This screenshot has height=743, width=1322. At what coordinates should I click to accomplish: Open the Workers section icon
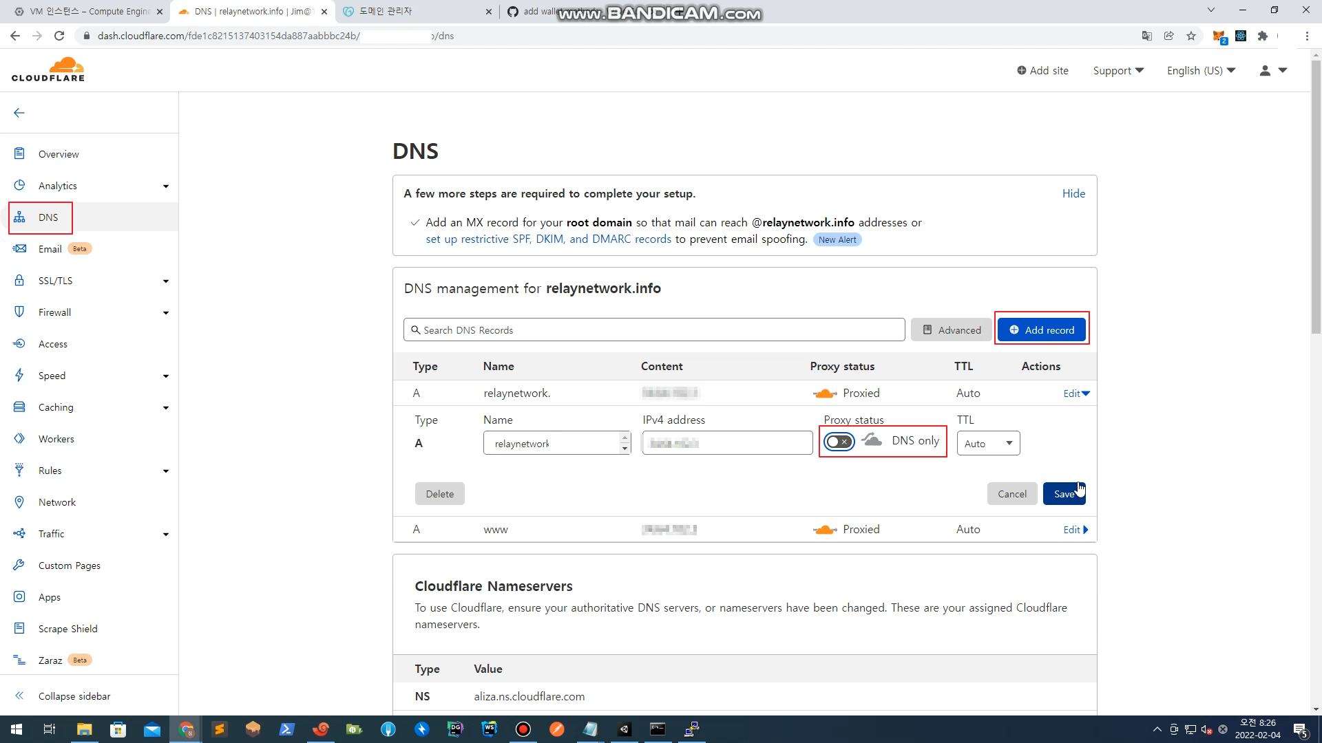point(19,439)
